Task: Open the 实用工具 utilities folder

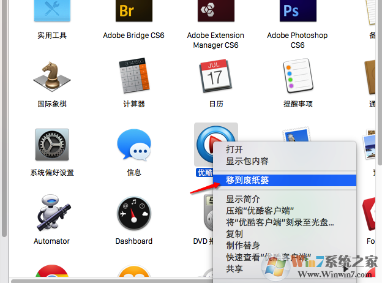Action: point(52,12)
